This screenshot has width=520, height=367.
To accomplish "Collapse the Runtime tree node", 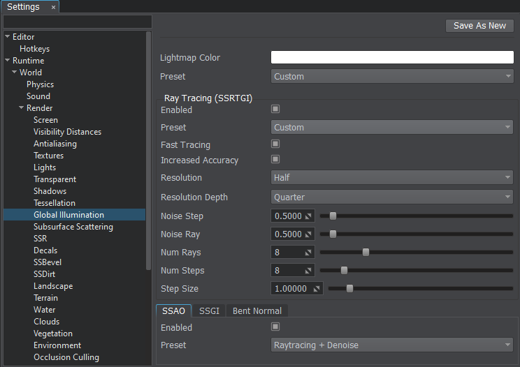I will click(7, 60).
